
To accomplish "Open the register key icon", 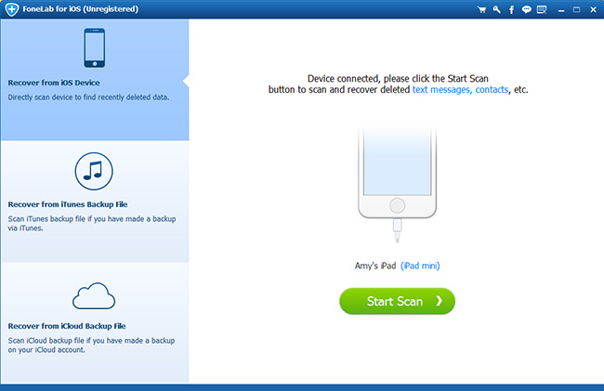I will 496,9.
